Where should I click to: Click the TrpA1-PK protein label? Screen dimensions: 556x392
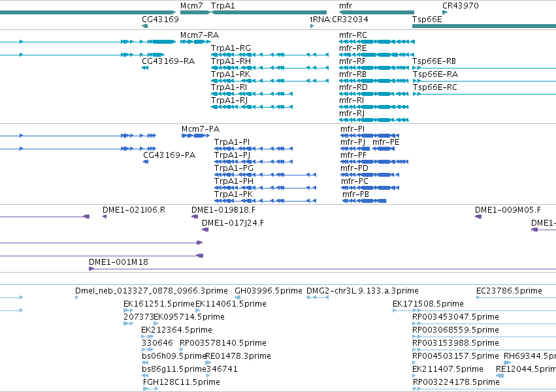pos(233,194)
